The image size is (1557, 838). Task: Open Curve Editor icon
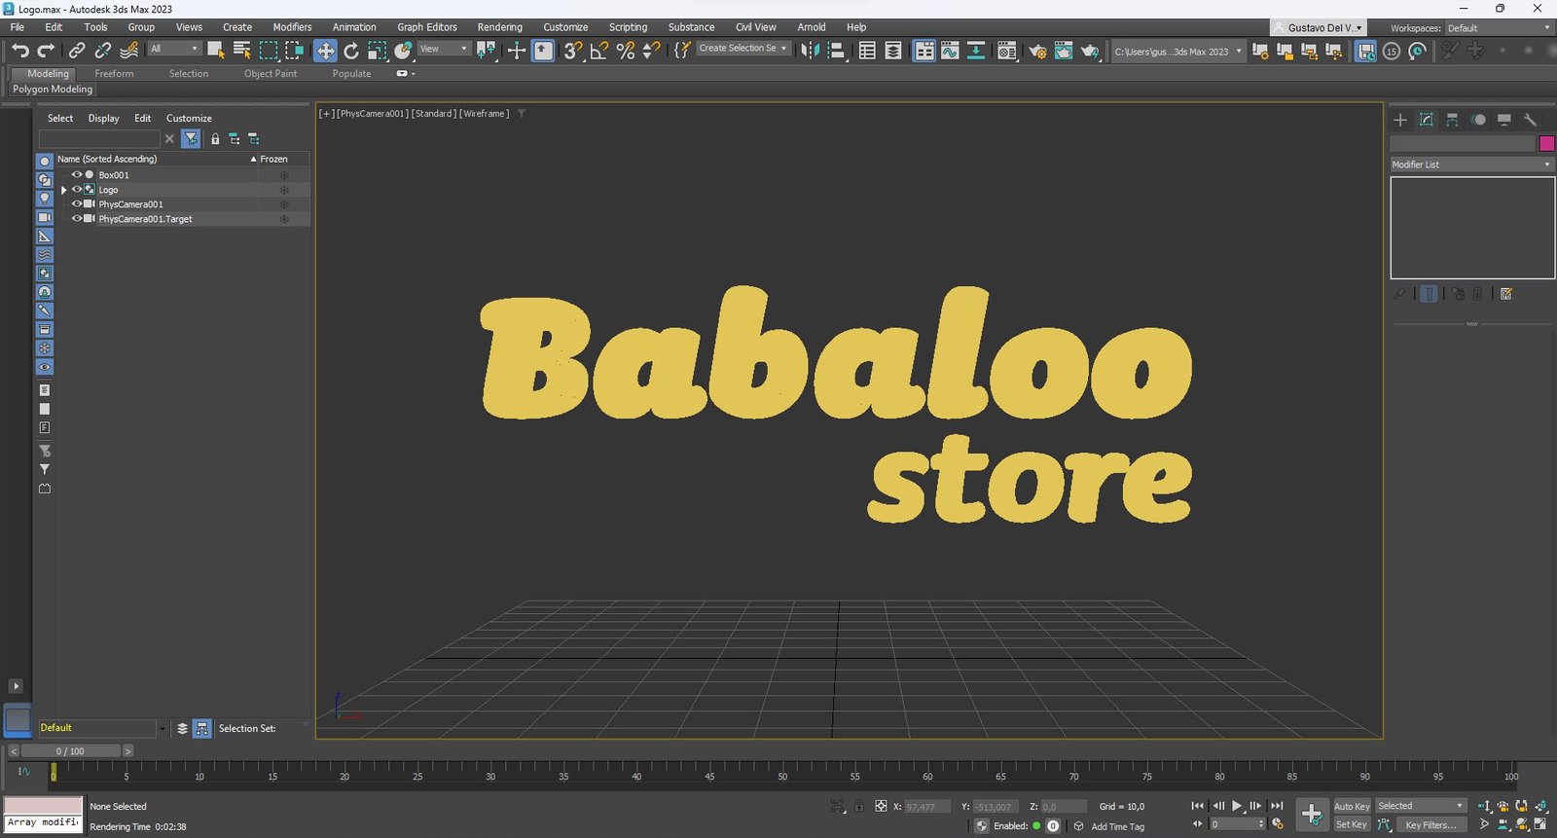(x=950, y=50)
